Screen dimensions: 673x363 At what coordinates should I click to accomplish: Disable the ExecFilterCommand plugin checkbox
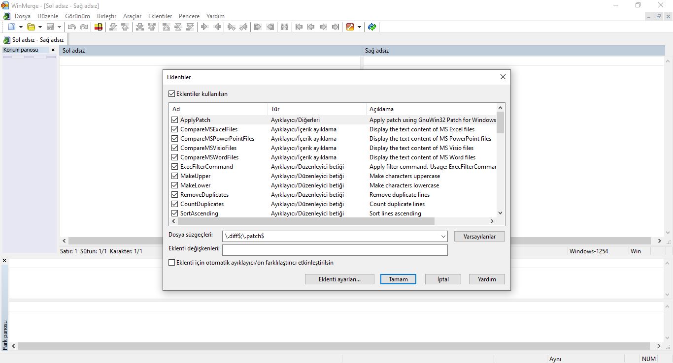click(x=175, y=166)
